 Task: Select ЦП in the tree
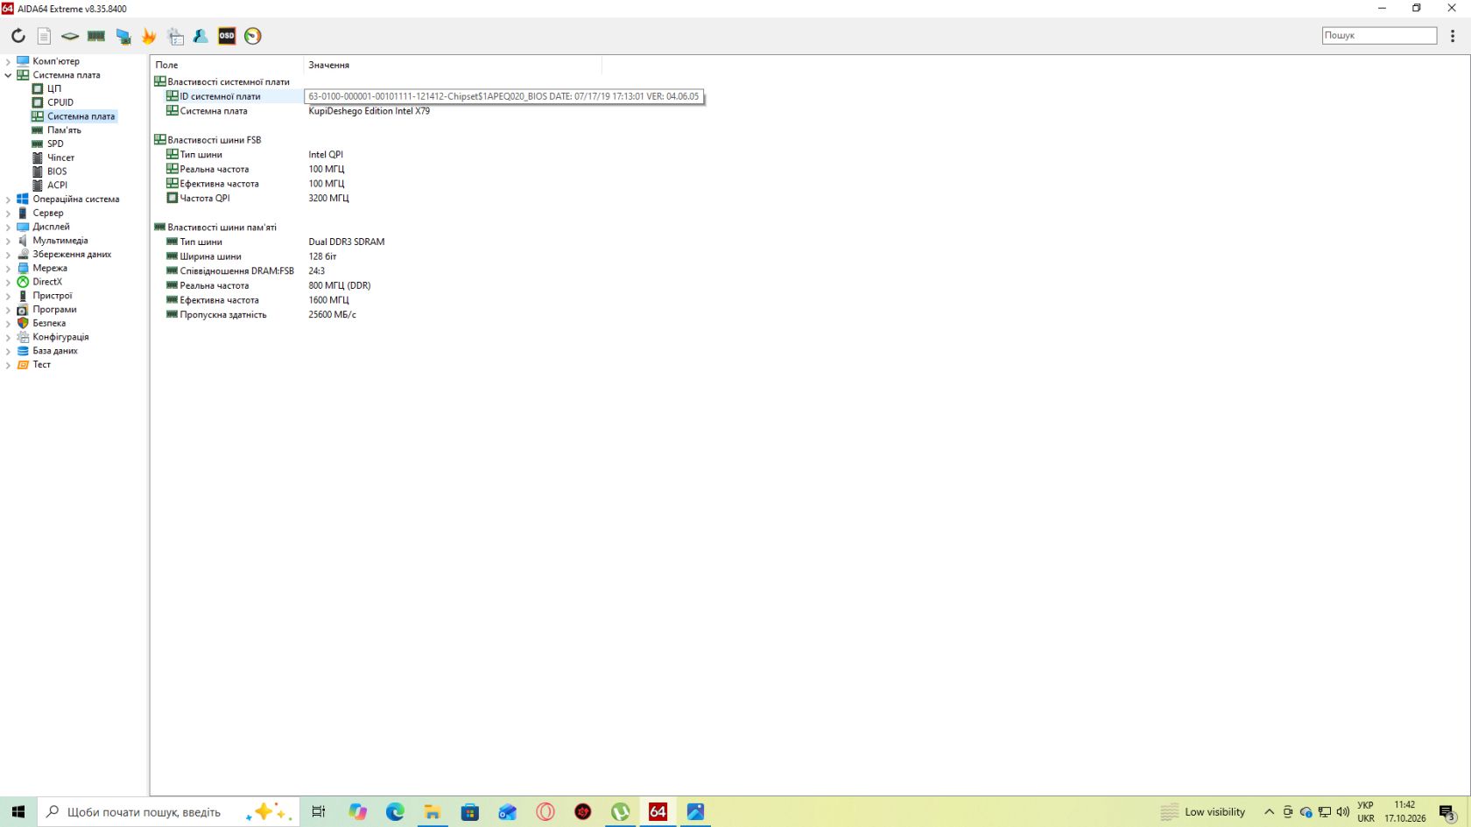point(53,88)
